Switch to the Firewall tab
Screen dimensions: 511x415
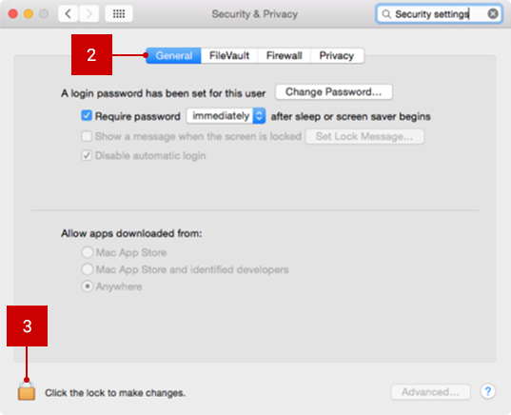click(284, 56)
